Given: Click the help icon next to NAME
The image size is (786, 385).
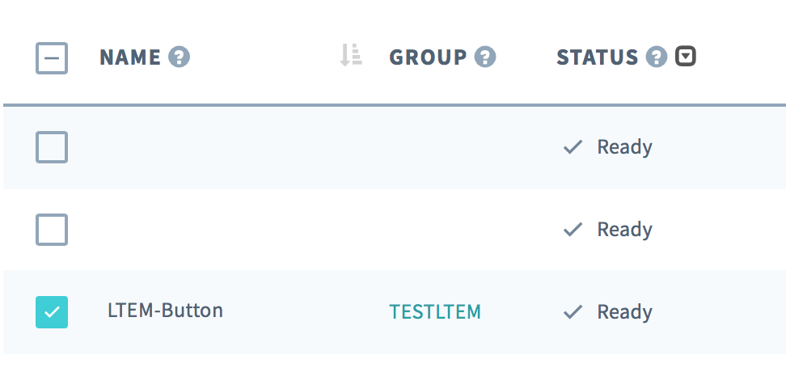Looking at the screenshot, I should [179, 57].
